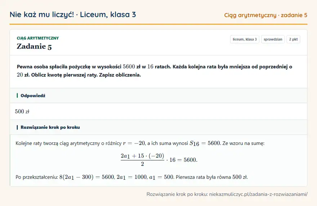Click the problem statement about 16 ratach

pos(155,70)
